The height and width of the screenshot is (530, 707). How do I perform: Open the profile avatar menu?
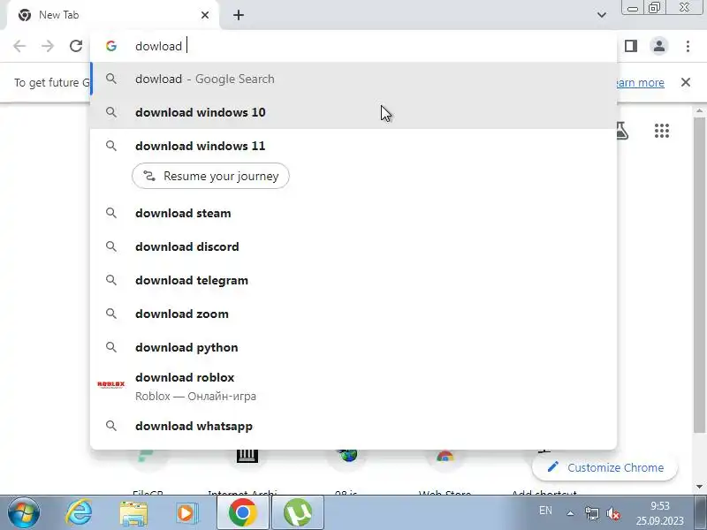[x=658, y=46]
